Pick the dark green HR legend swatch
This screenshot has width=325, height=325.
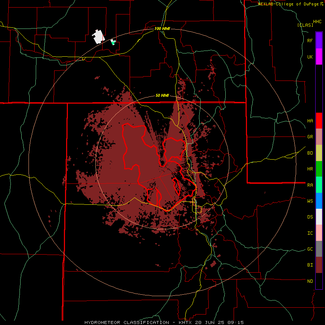tap(319, 169)
